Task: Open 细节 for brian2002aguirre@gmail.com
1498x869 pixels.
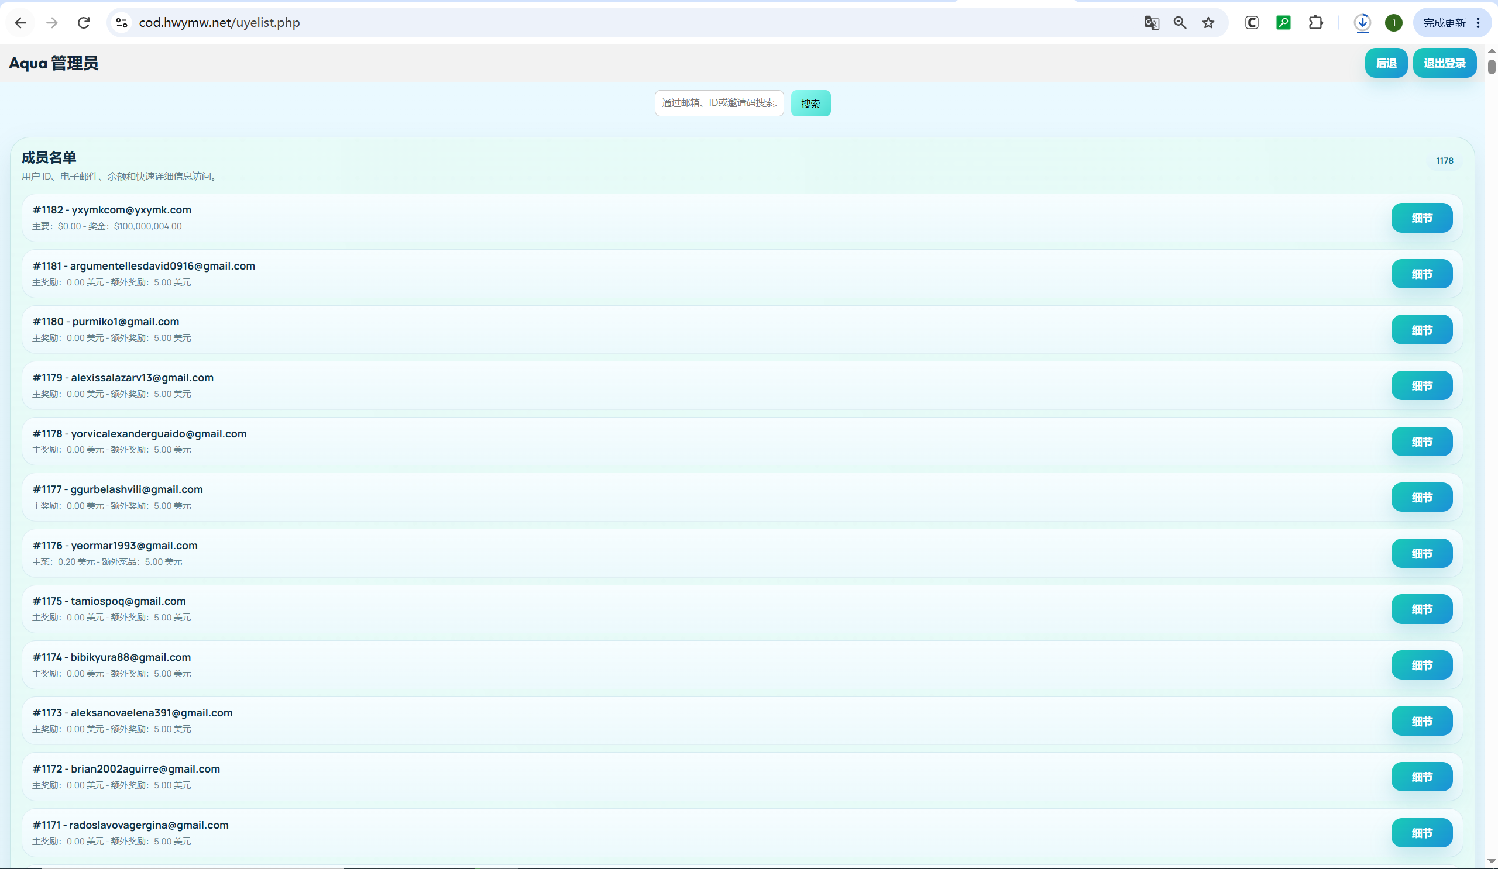Action: point(1422,777)
